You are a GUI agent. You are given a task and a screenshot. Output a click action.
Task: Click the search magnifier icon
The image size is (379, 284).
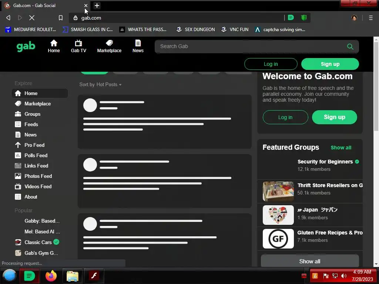[350, 46]
